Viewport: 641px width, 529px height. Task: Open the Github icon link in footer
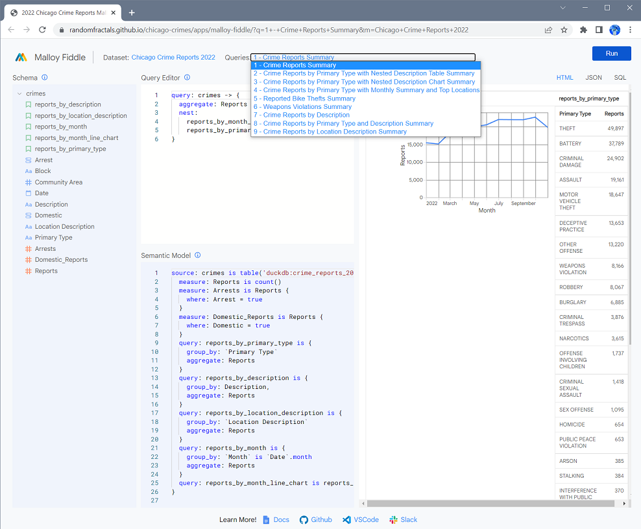304,520
